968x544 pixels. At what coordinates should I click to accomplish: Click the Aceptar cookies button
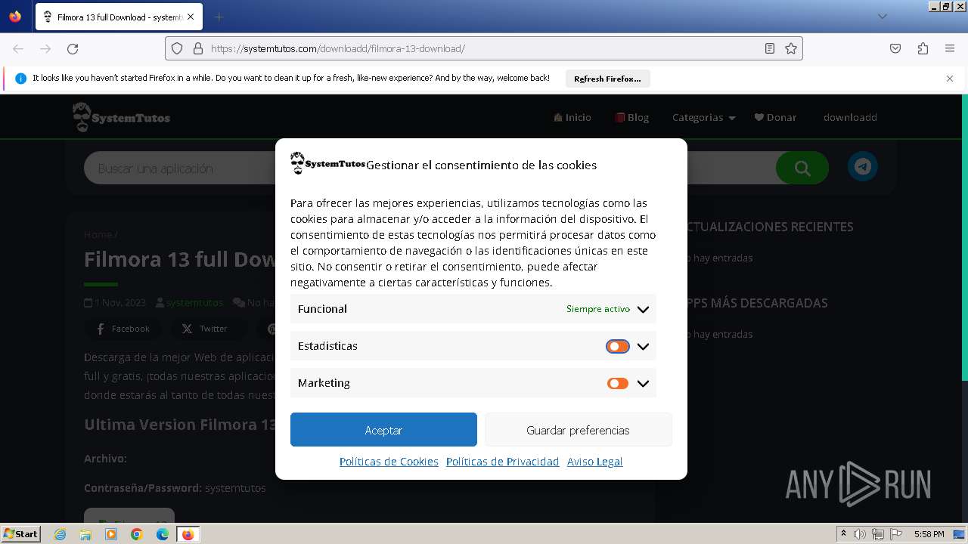click(383, 430)
